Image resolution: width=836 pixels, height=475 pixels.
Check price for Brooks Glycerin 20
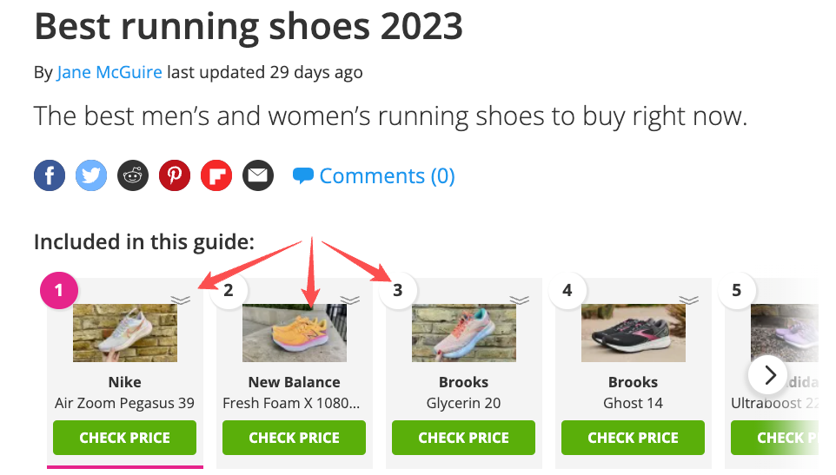464,438
